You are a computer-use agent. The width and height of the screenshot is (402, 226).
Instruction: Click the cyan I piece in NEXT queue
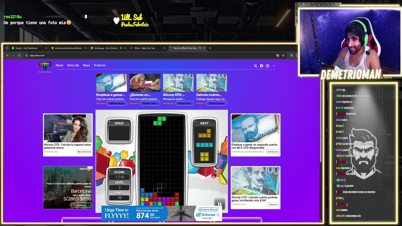pos(204,145)
